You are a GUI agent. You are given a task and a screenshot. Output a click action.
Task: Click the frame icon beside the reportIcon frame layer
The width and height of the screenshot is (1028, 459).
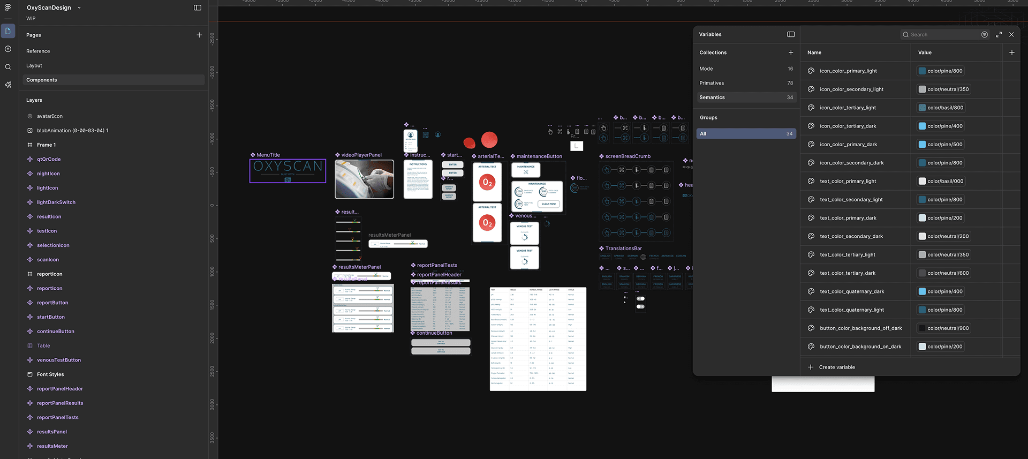pyautogui.click(x=30, y=274)
